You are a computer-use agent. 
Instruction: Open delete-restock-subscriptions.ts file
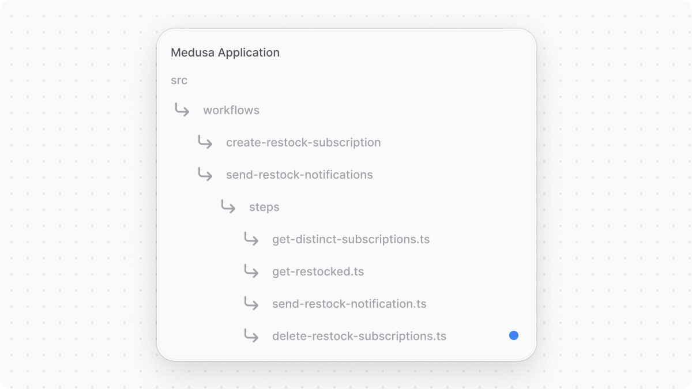pyautogui.click(x=359, y=336)
